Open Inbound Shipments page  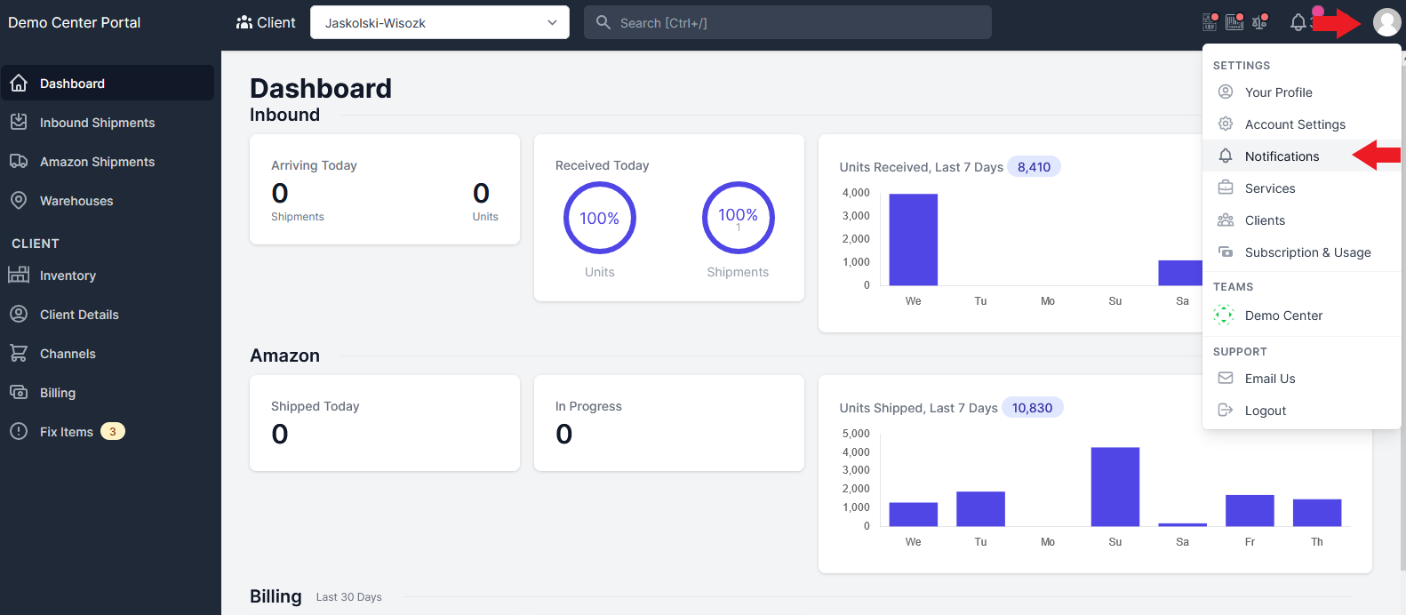108,122
